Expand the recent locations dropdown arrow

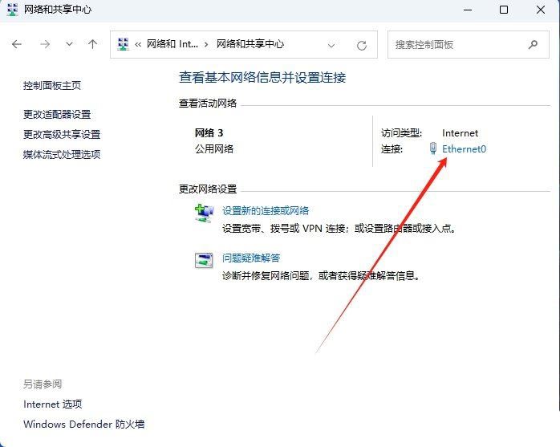pyautogui.click(x=69, y=45)
